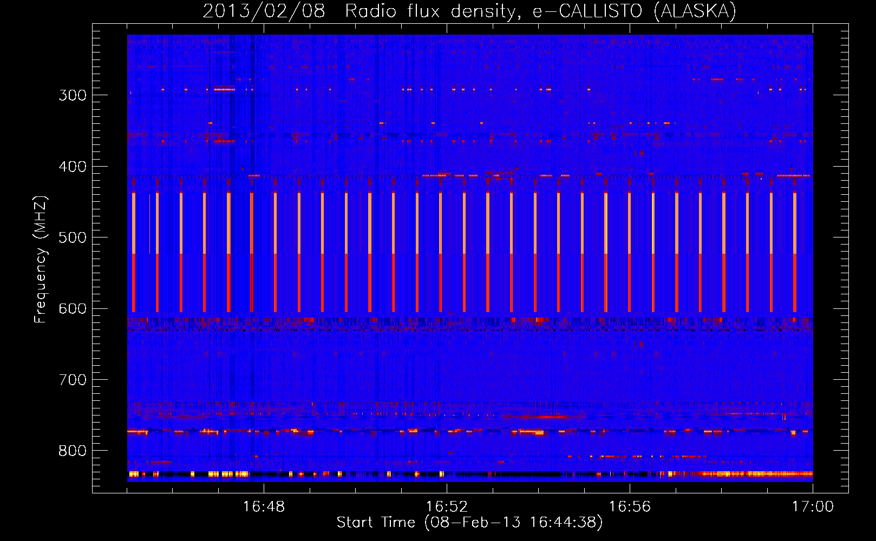Click the 500 frequency tick label
The height and width of the screenshot is (541, 876).
coord(73,237)
